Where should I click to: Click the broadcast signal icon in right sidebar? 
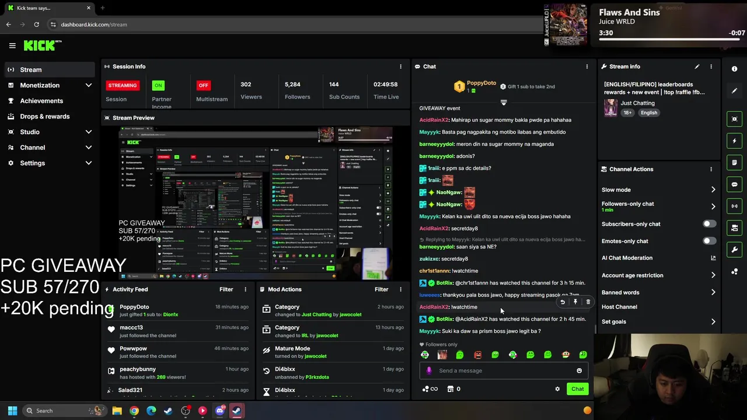735,206
